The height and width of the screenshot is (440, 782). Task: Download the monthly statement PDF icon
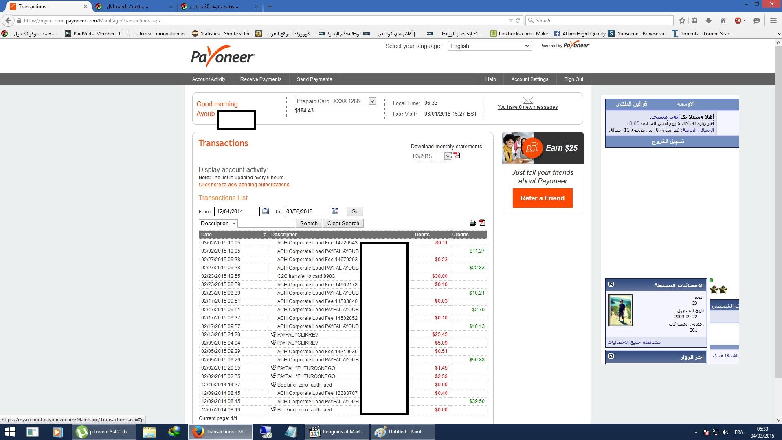click(457, 155)
